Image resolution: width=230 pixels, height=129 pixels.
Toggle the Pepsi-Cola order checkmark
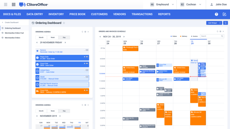click(37, 58)
